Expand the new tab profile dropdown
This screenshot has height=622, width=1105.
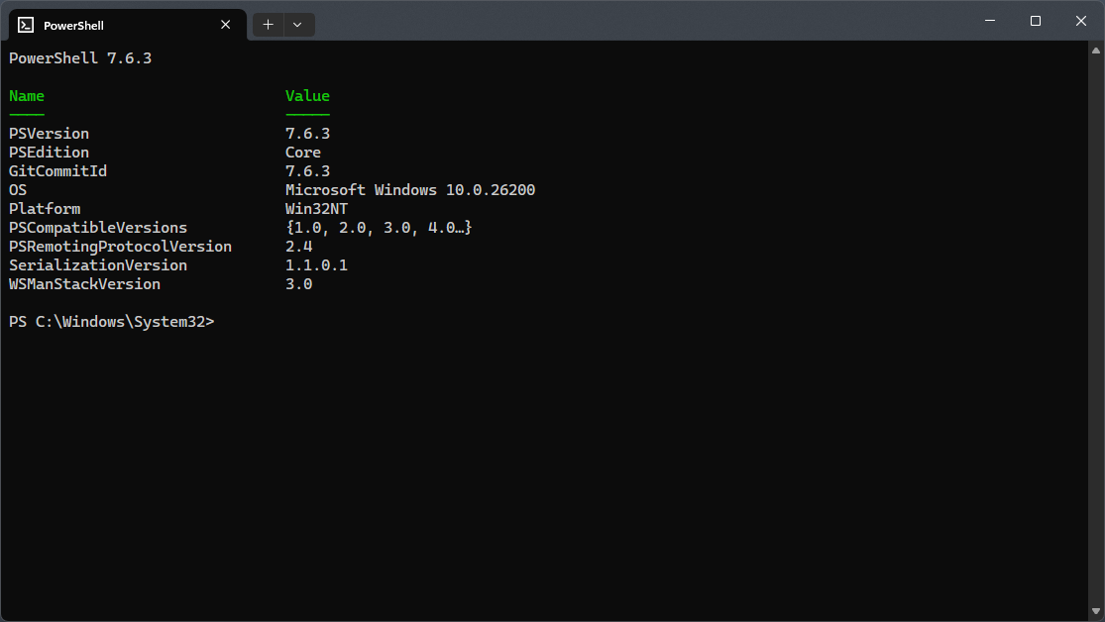(x=298, y=25)
